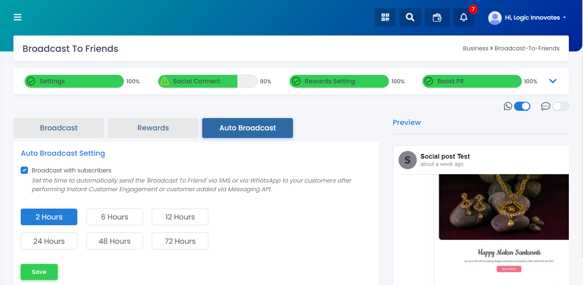Select the Auto Broadcast tab
This screenshot has width=583, height=285.
pyautogui.click(x=248, y=128)
